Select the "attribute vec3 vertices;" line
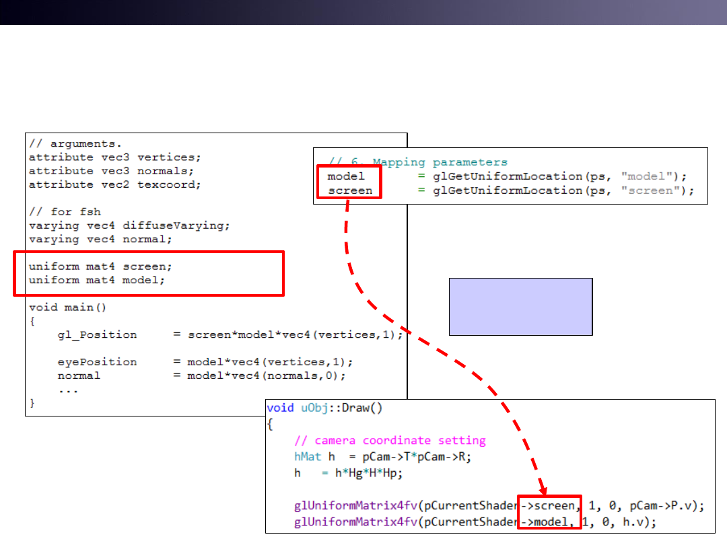The width and height of the screenshot is (727, 545). tap(114, 157)
